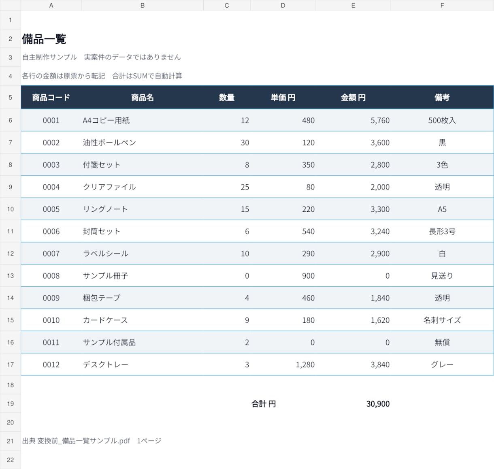Click the 商品名 header cell
This screenshot has height=469, width=494.
coord(143,97)
